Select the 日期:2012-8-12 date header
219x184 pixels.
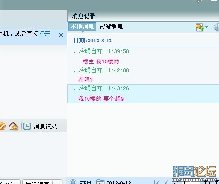92,41
